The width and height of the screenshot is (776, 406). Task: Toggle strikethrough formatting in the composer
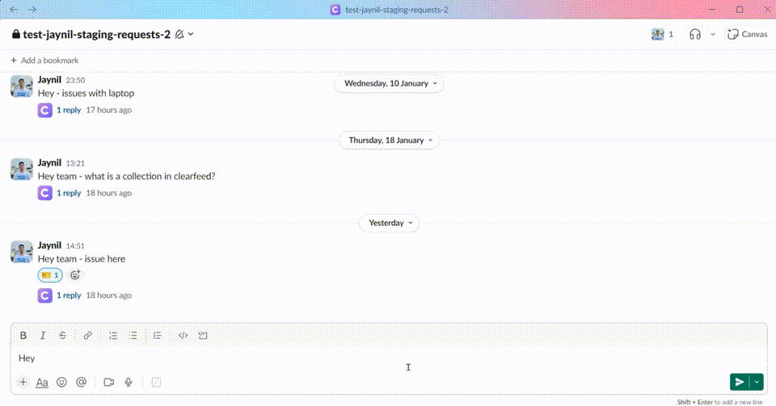pyautogui.click(x=62, y=335)
